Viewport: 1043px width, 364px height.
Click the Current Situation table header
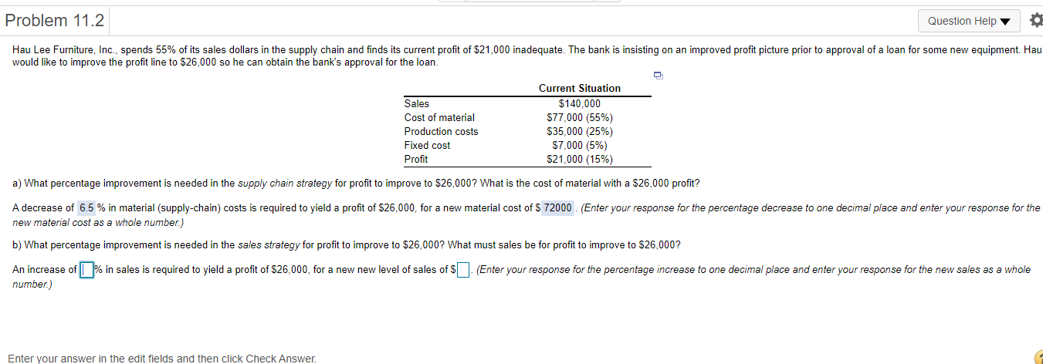tap(579, 88)
